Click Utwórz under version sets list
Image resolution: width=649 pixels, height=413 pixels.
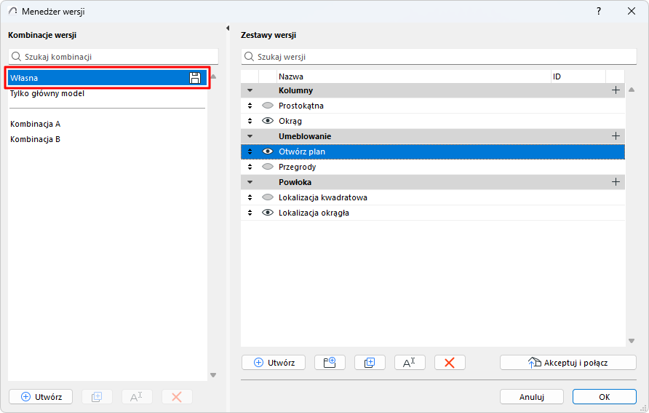coord(274,363)
